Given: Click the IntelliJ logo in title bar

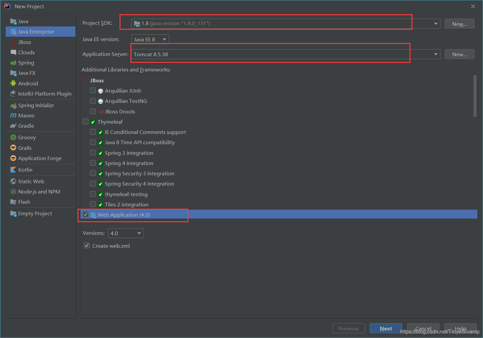Looking at the screenshot, I should click(7, 6).
